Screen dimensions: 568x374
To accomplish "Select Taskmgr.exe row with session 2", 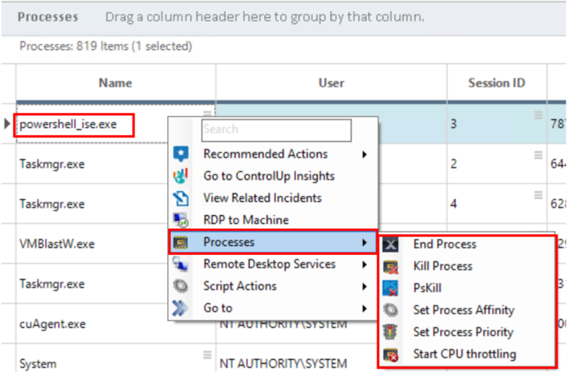I will point(53,164).
